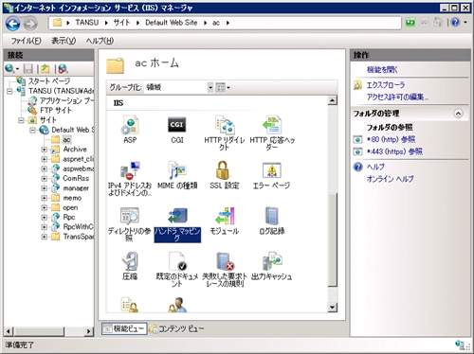Open the SSL 設定 padlock icon
Screen dimensions: 474x354
click(x=225, y=175)
